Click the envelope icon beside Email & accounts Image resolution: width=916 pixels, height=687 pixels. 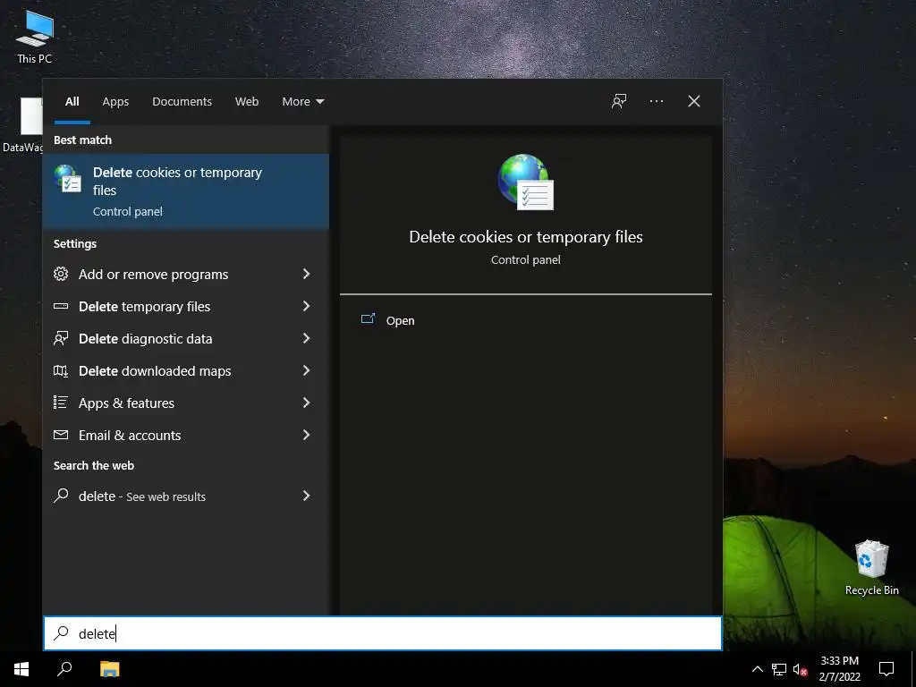coord(61,435)
